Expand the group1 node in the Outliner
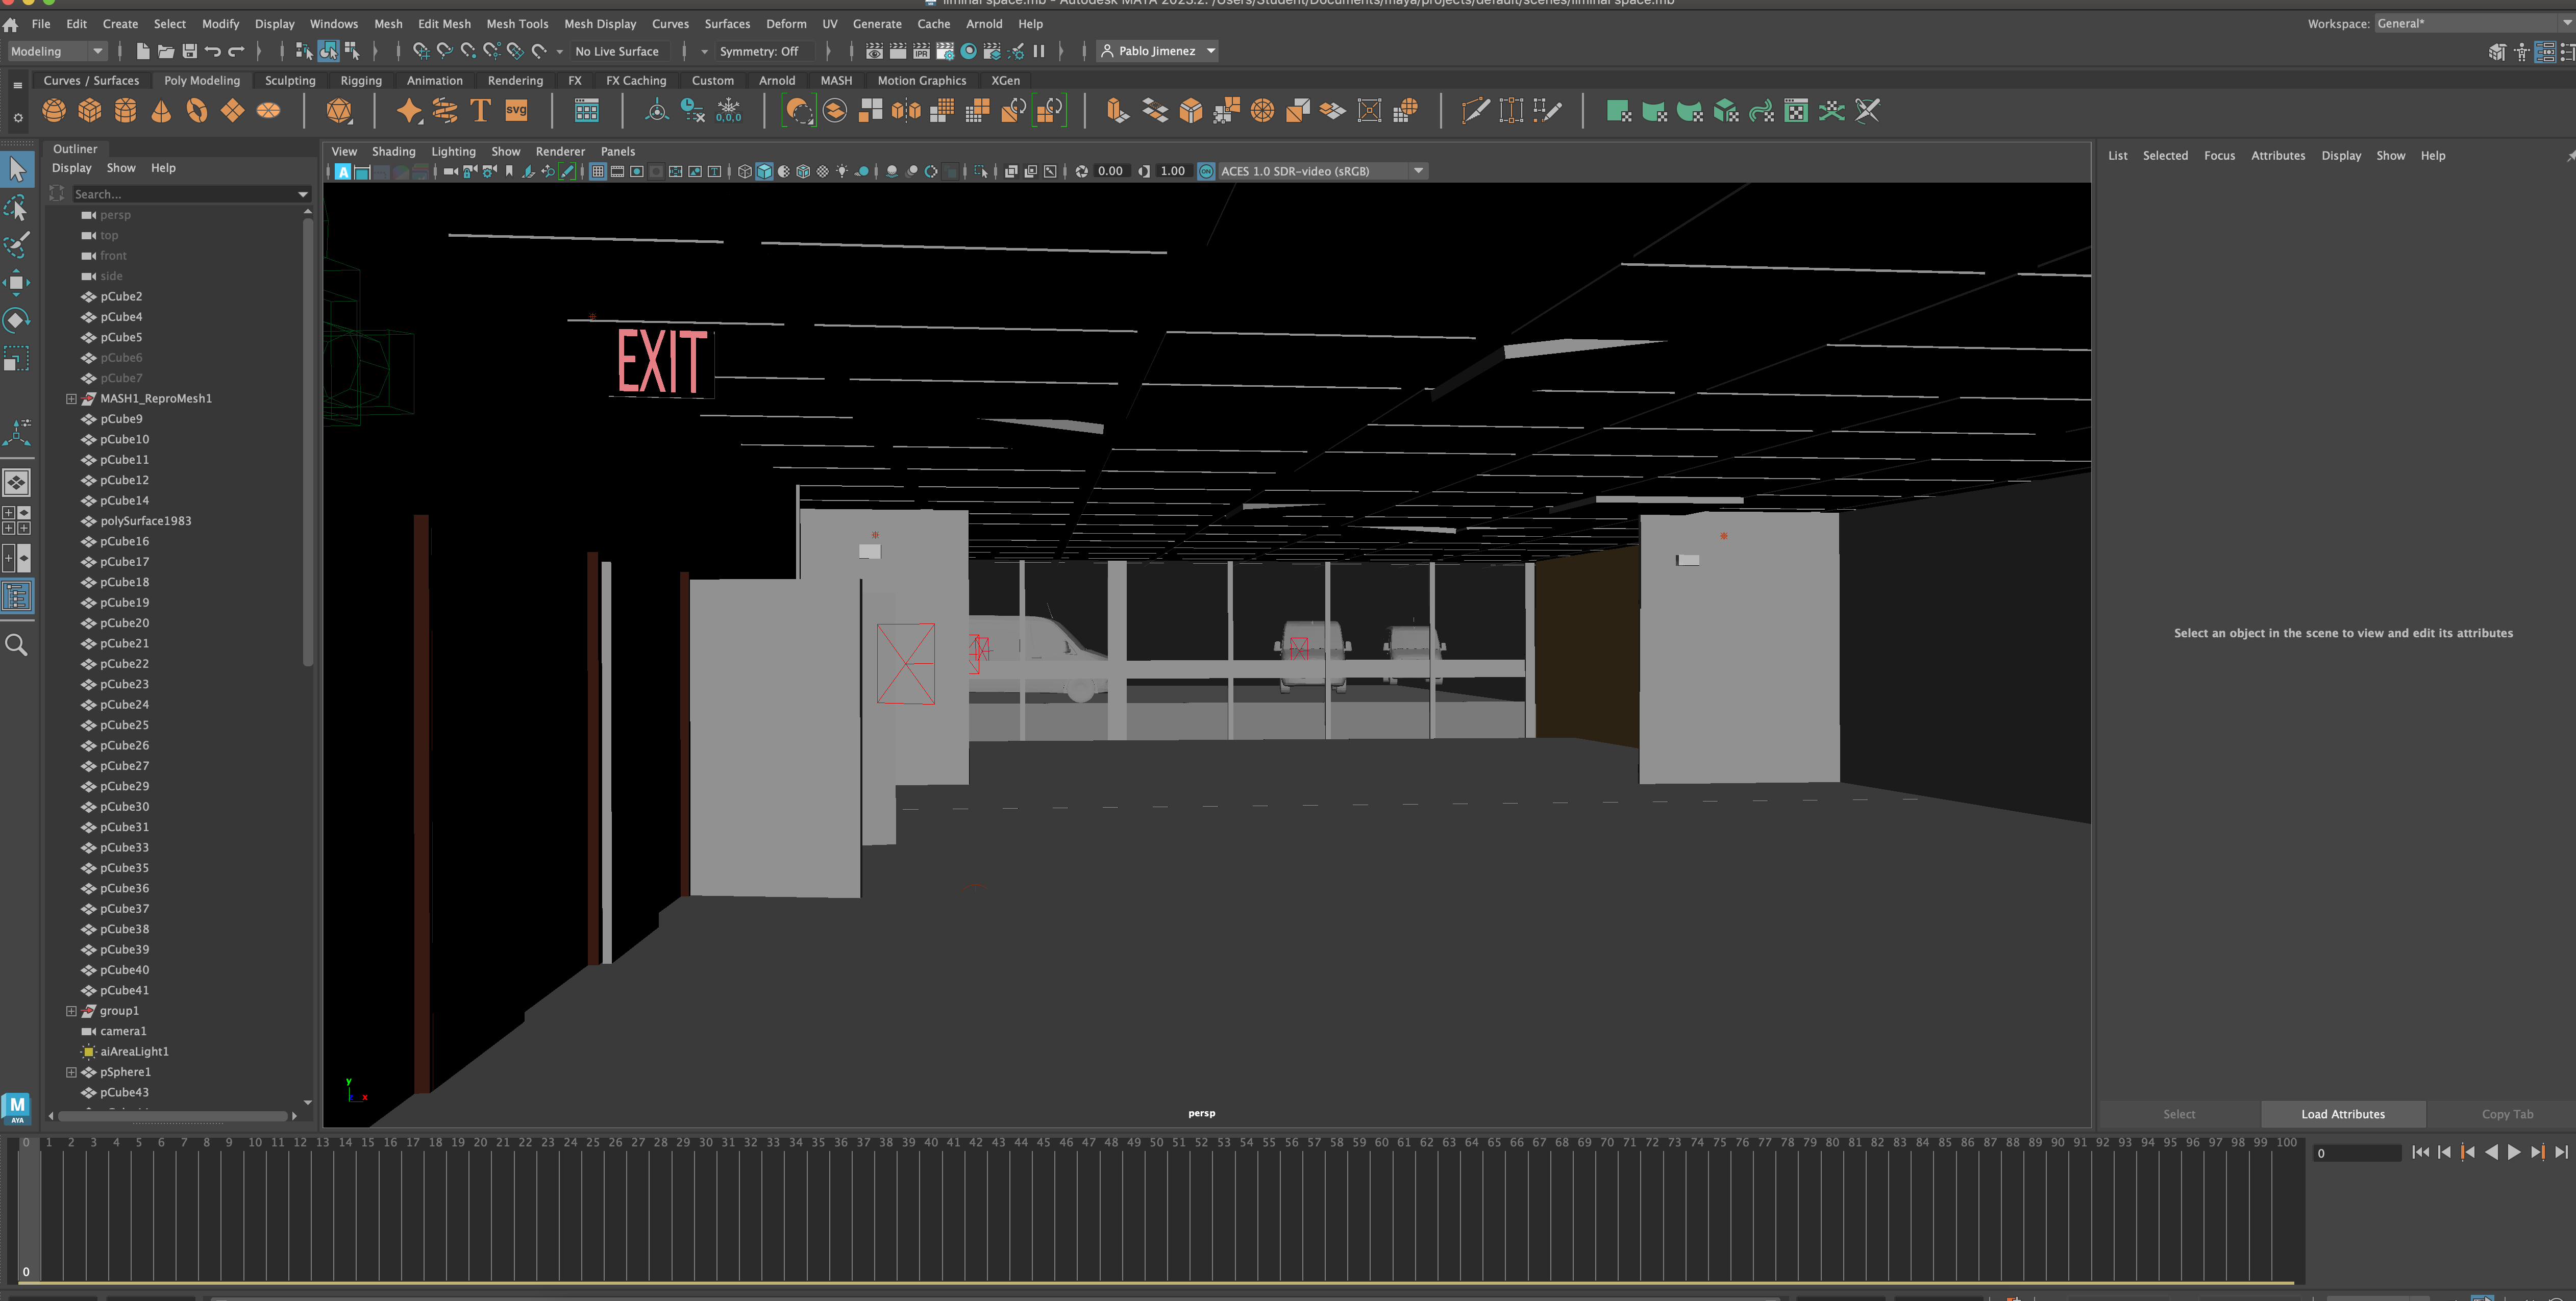Viewport: 2576px width, 1301px height. point(71,1011)
